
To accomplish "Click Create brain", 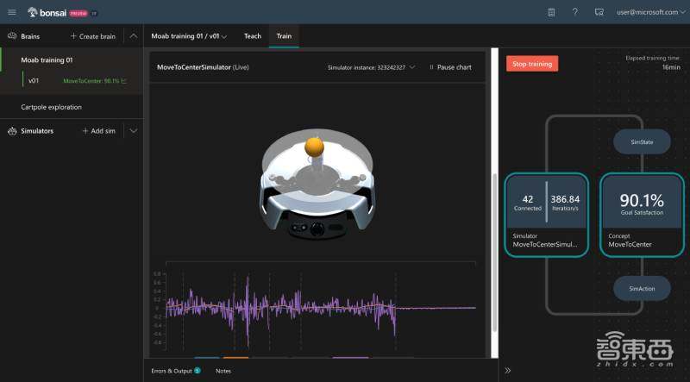I will point(92,36).
